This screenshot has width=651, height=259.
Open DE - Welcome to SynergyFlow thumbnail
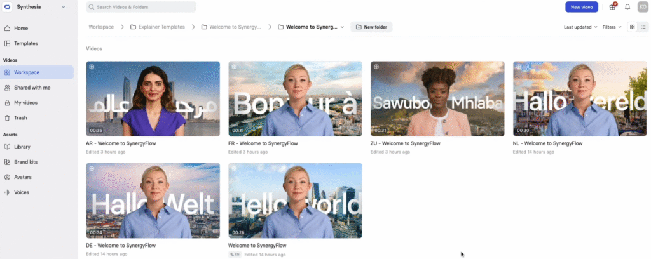[x=153, y=201]
